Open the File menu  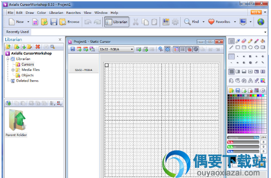click(x=10, y=12)
